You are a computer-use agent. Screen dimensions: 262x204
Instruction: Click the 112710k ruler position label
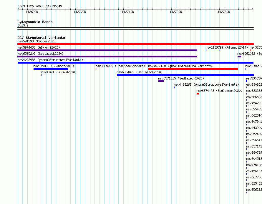click(128, 12)
